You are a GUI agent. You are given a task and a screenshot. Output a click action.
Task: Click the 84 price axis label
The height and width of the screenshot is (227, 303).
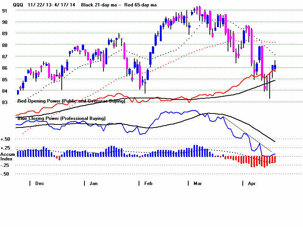(5, 91)
